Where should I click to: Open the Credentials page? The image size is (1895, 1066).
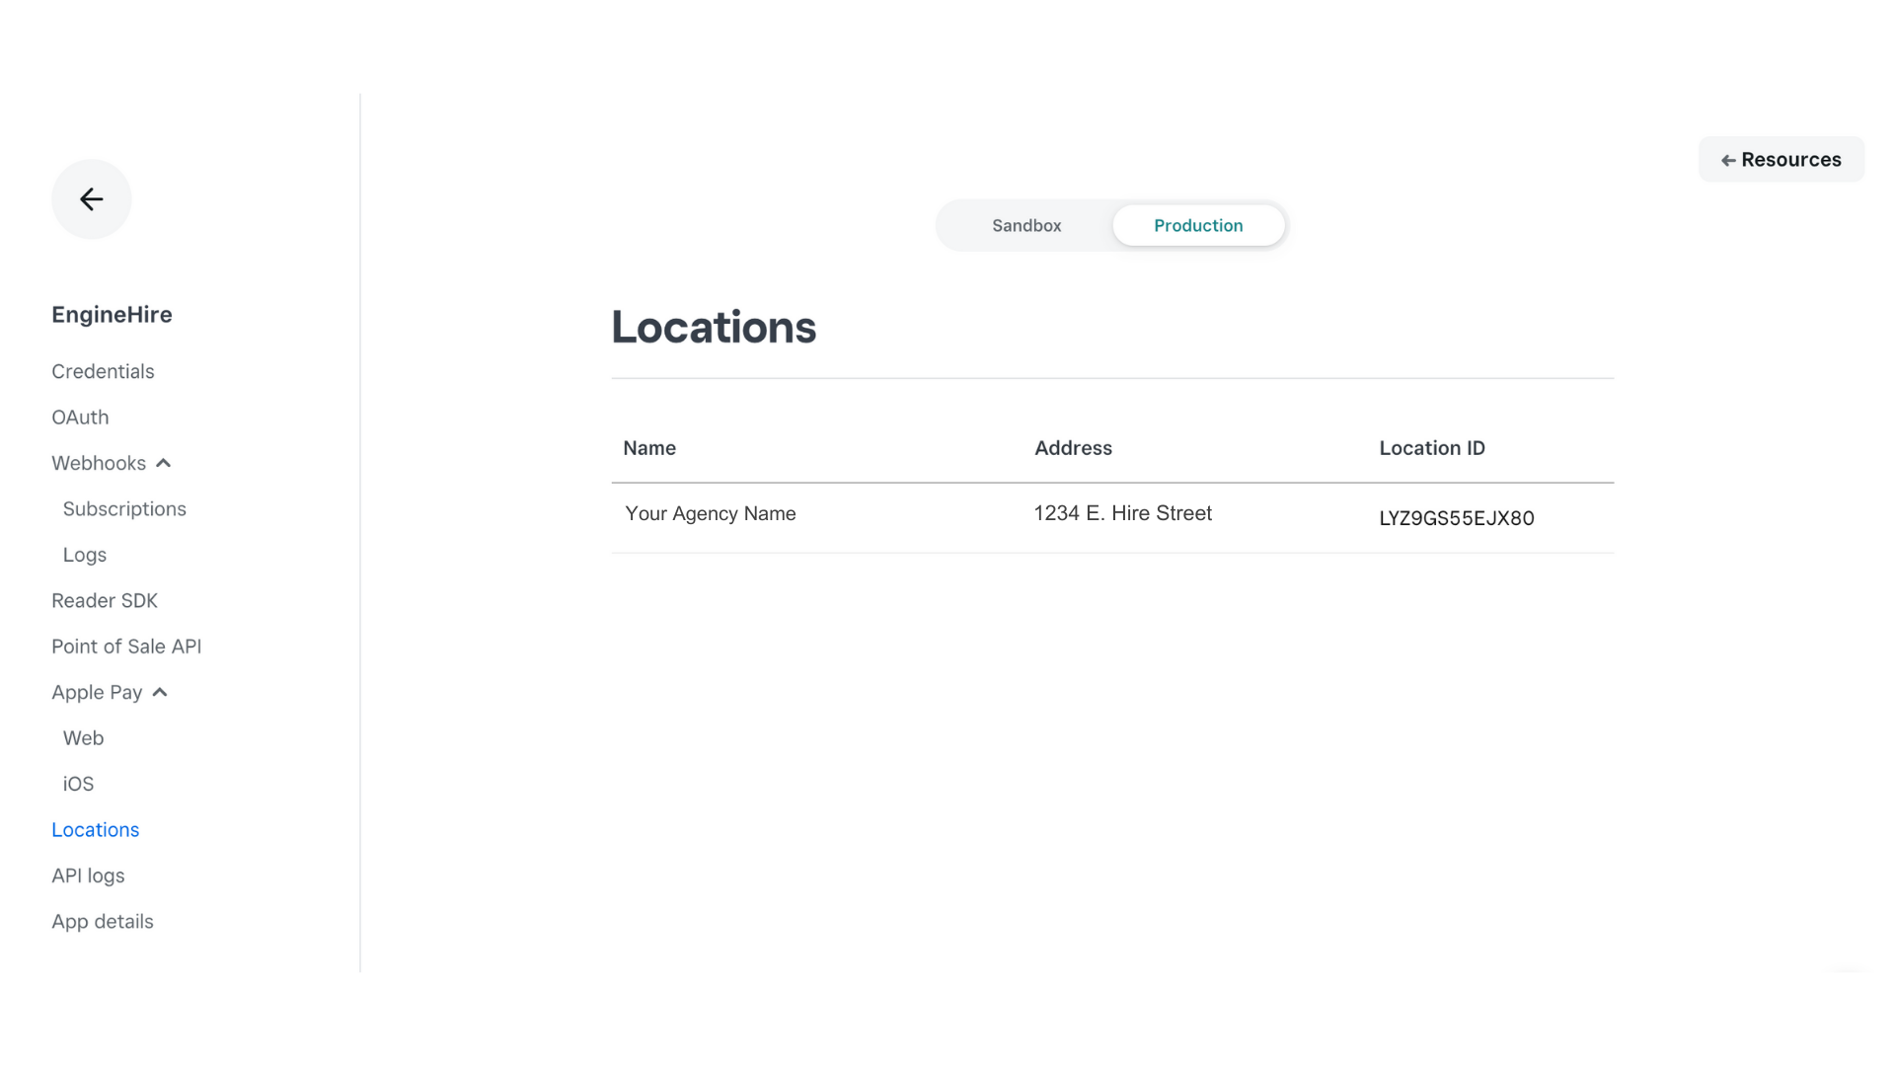pyautogui.click(x=103, y=371)
